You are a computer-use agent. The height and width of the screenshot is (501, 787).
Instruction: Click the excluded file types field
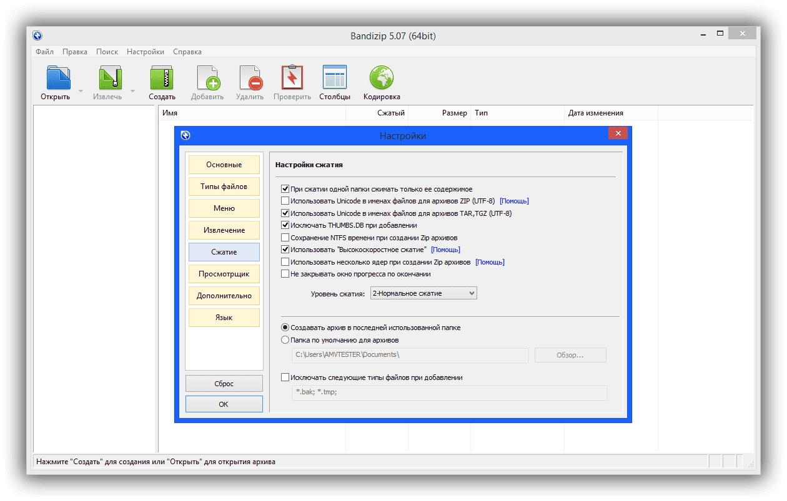450,392
